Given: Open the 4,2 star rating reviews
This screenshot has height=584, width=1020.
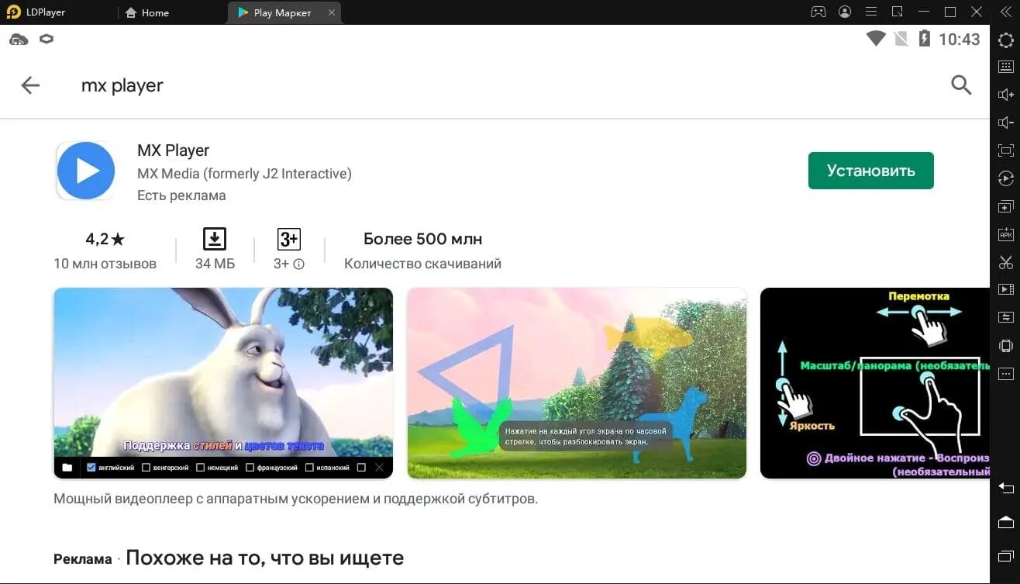Looking at the screenshot, I should [x=105, y=239].
